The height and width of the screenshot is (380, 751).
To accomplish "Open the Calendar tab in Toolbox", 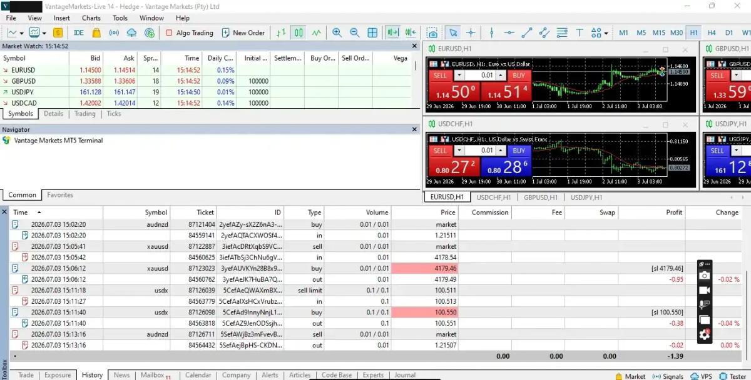I will point(198,375).
